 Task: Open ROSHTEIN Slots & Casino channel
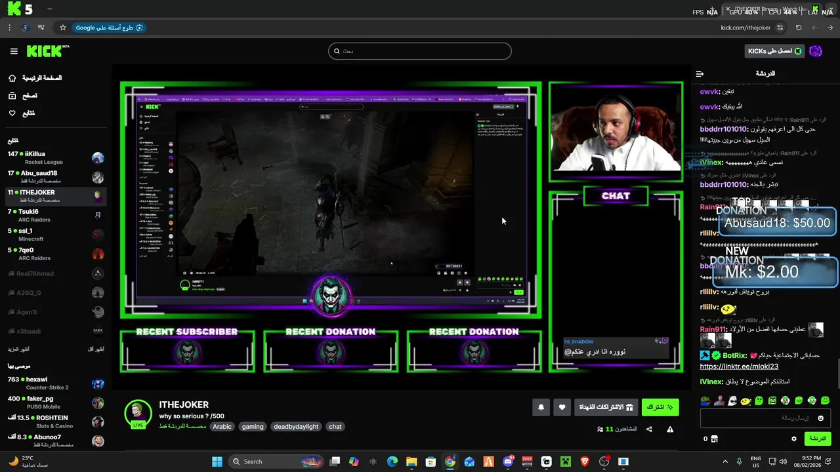click(x=56, y=422)
